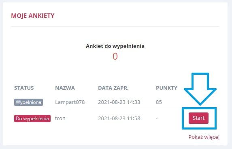Click the Start button for tron survey
The height and width of the screenshot is (149, 232).
198,118
